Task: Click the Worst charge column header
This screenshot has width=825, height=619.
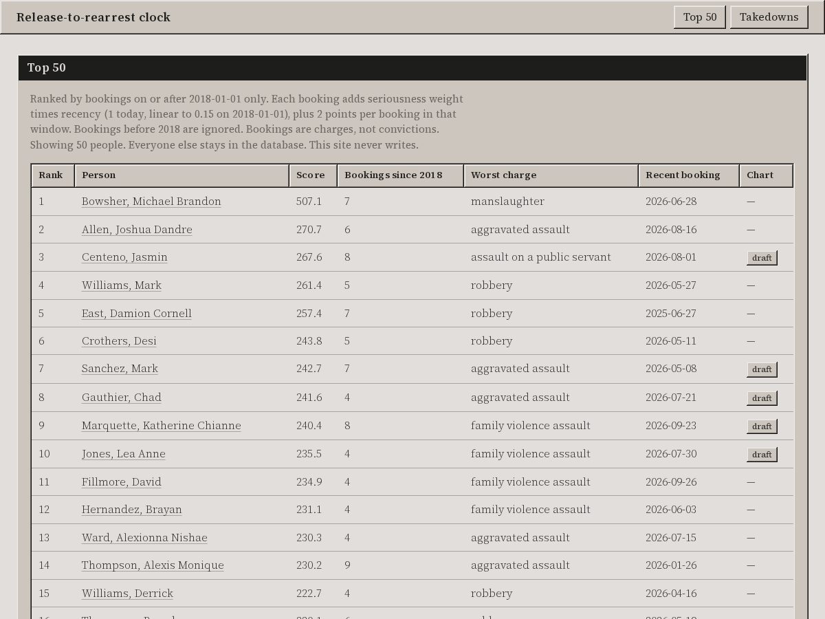Action: pyautogui.click(x=551, y=175)
